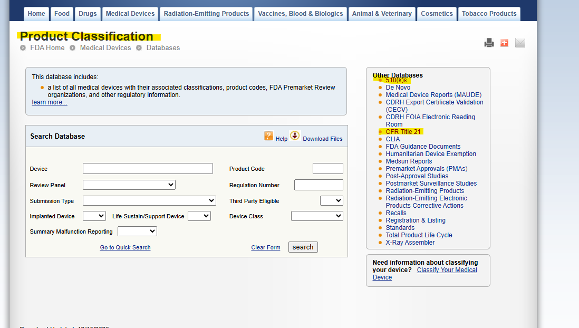Open the Review Panel dropdown
Viewport: 579px width, 328px height.
pyautogui.click(x=129, y=185)
